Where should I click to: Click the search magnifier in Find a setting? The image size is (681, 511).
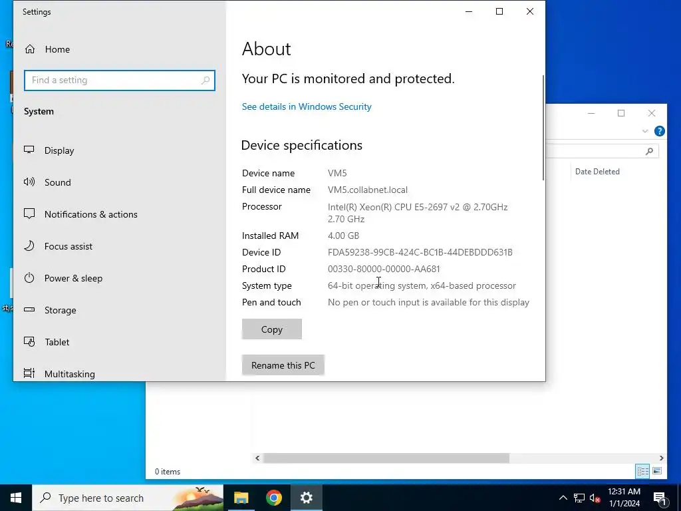pos(205,80)
